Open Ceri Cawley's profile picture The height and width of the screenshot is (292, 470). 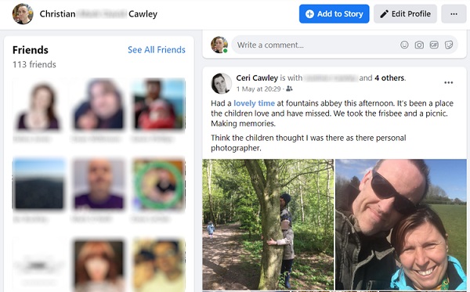(221, 83)
